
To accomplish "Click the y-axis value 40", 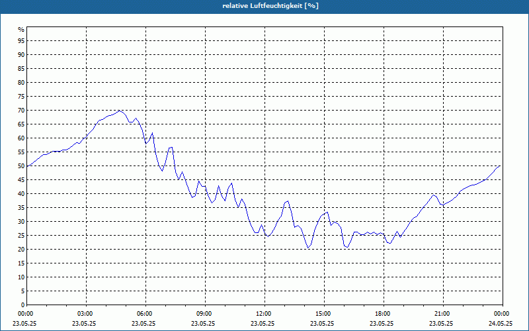I will 21,194.
